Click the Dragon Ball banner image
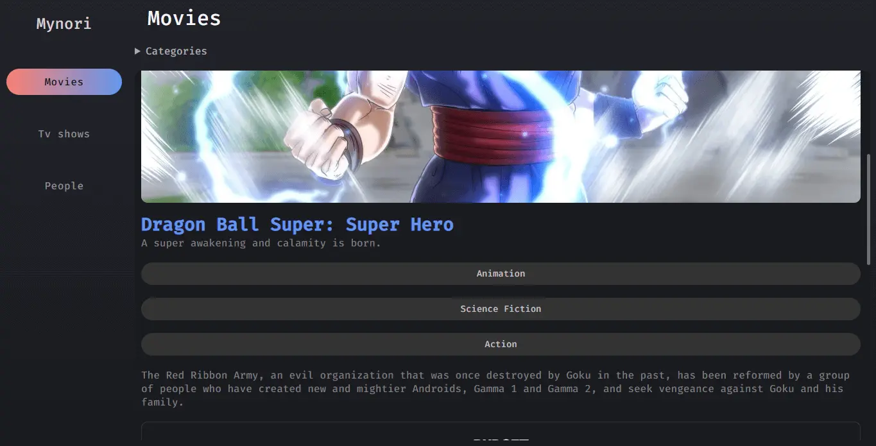876x446 pixels. tap(501, 137)
